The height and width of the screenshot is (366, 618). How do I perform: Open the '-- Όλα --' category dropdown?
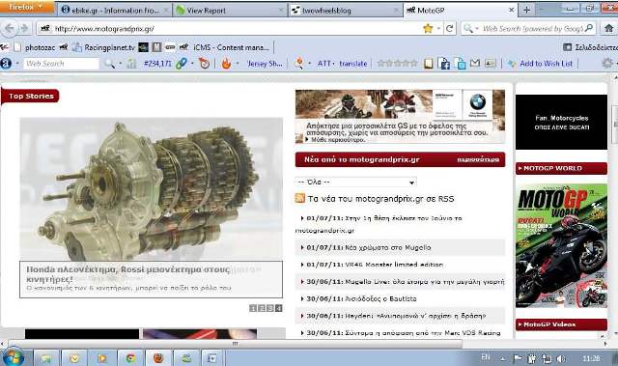pyautogui.click(x=355, y=182)
